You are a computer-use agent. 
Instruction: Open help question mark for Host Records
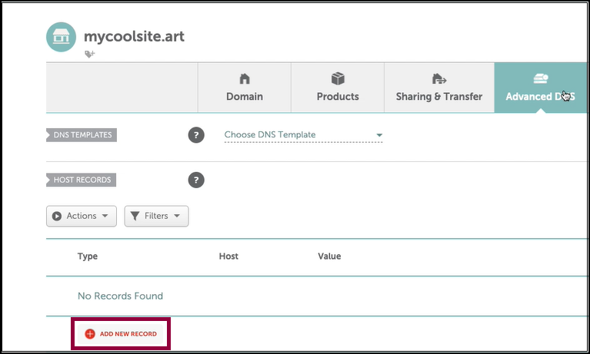point(196,180)
